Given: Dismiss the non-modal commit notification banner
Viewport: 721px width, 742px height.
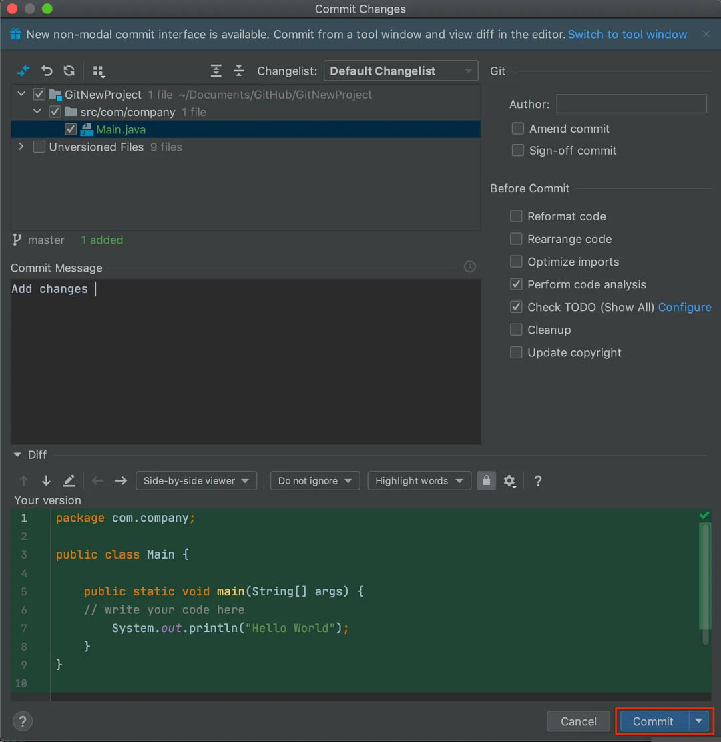Looking at the screenshot, I should [706, 34].
